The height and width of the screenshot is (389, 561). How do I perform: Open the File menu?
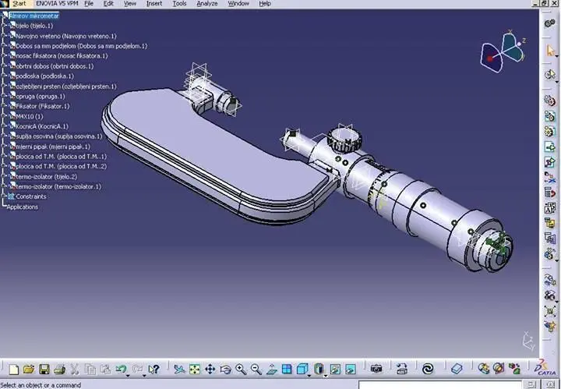point(89,4)
